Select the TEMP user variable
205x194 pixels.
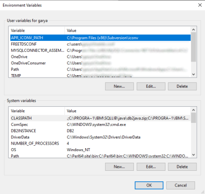(100, 76)
